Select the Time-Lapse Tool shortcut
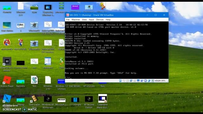The height and width of the screenshot is (114, 203). pyautogui.click(x=34, y=102)
